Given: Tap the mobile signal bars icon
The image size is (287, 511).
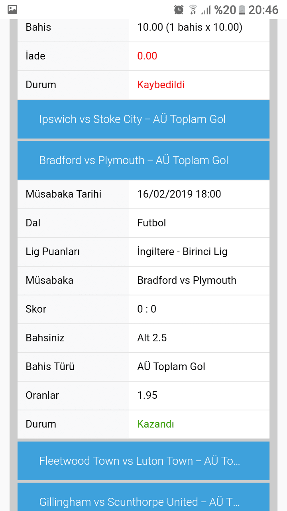Looking at the screenshot, I should coord(206,9).
